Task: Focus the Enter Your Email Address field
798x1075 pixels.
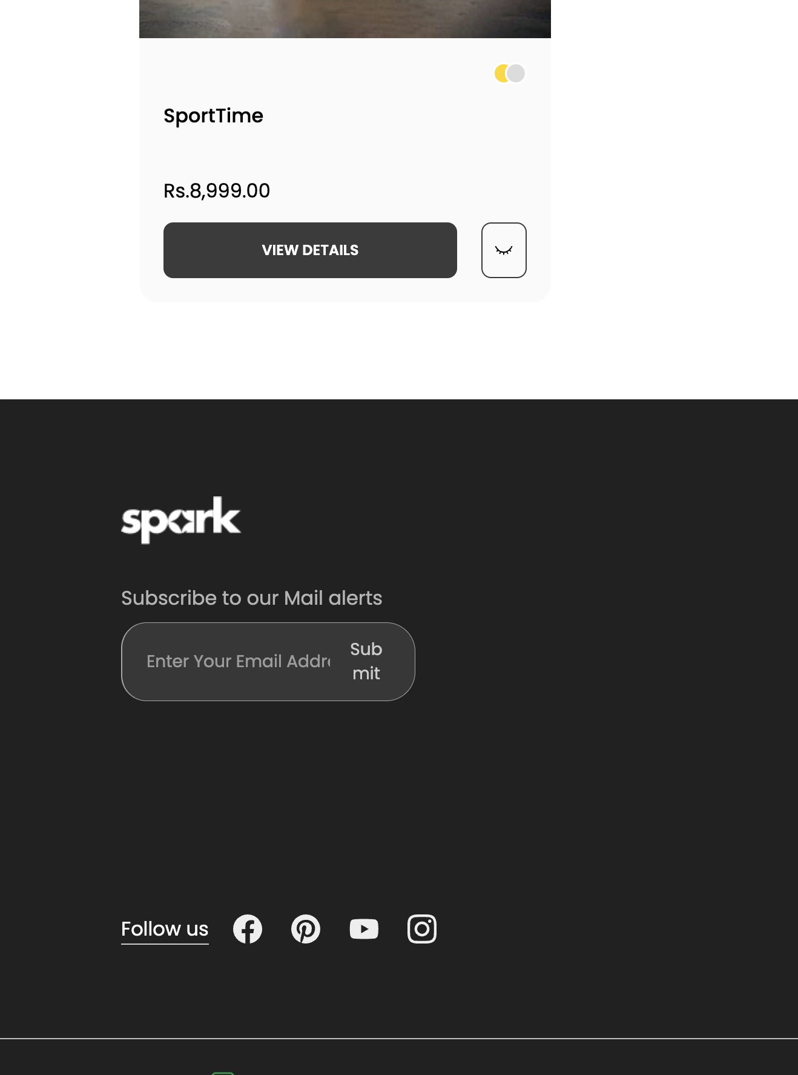Action: 239,661
